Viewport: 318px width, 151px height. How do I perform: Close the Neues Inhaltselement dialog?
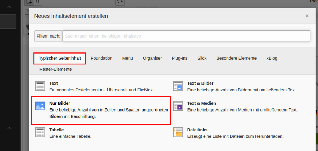307,16
